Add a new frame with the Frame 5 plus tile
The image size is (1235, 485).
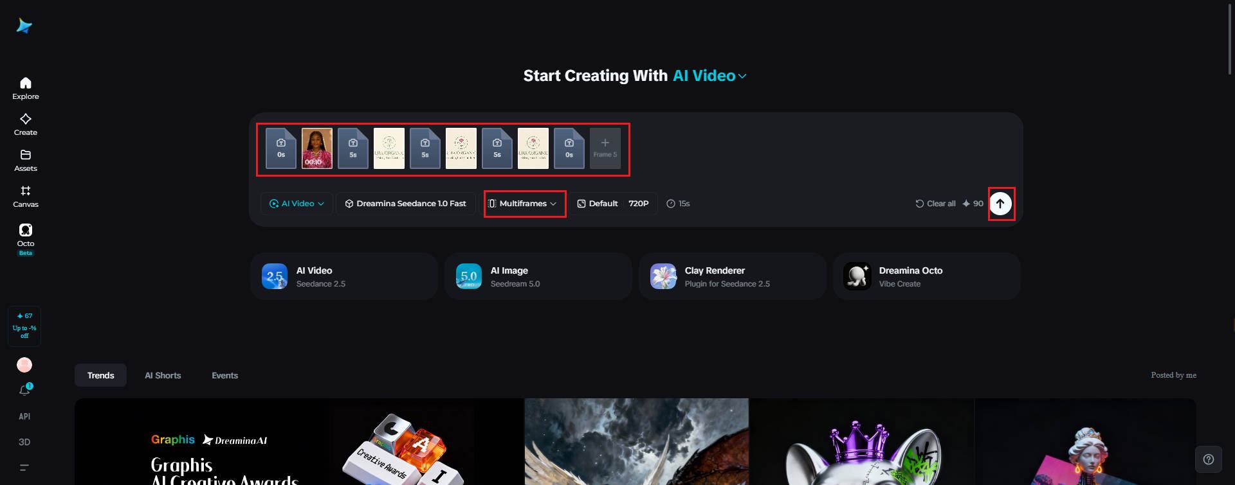click(605, 148)
